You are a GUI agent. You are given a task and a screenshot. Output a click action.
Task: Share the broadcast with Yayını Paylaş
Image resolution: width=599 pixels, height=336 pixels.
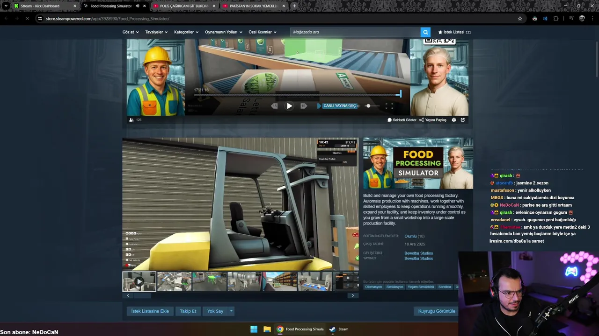click(x=433, y=120)
